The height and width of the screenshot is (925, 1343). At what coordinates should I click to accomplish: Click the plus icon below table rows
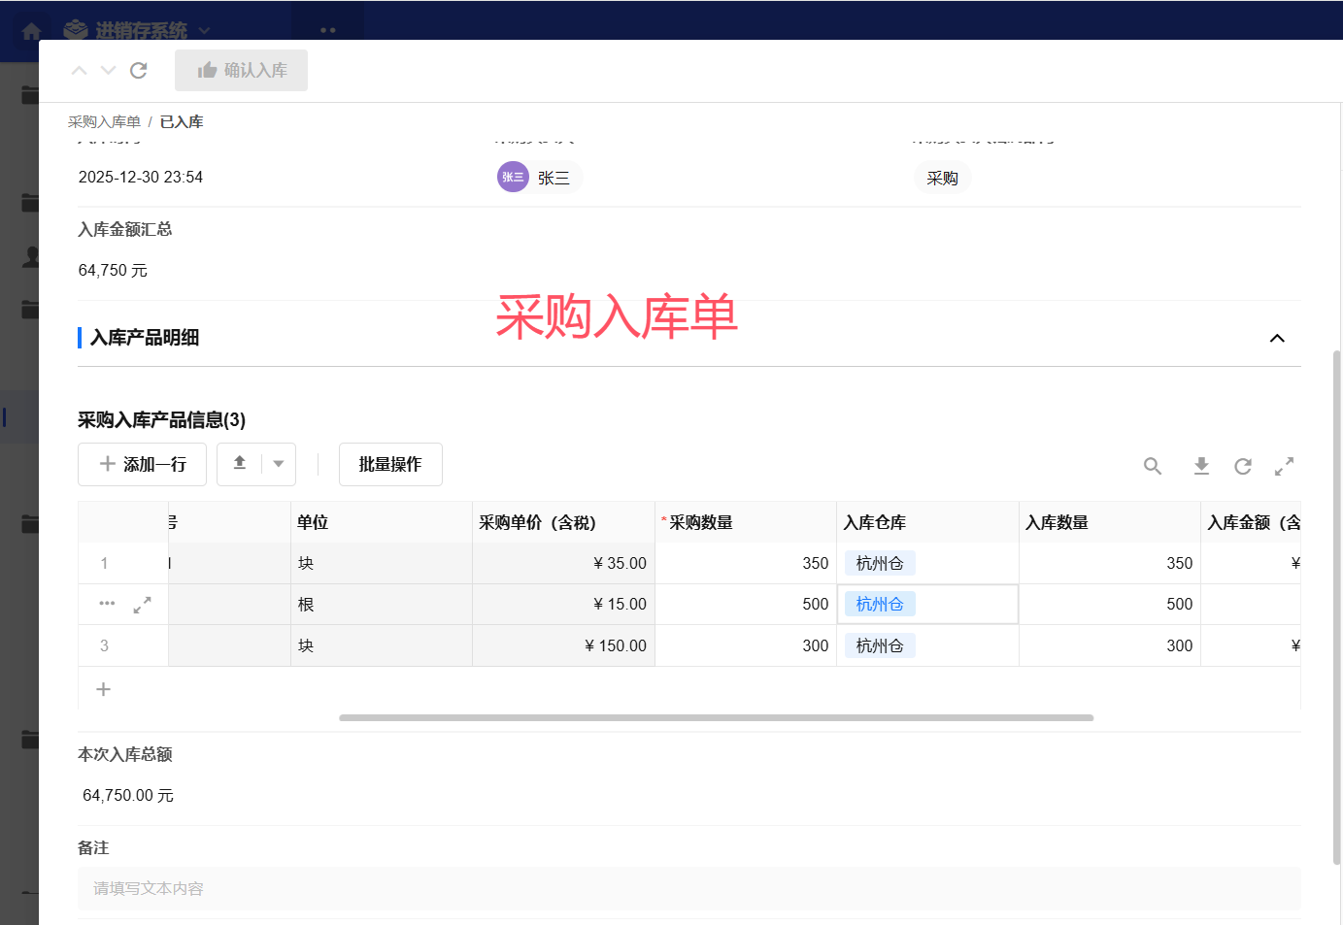(x=104, y=689)
